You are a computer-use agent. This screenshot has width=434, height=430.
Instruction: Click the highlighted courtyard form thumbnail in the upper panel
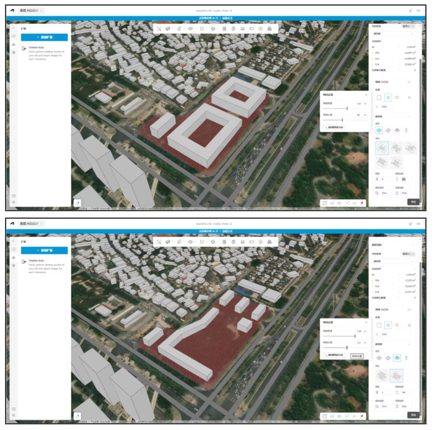[x=382, y=148]
